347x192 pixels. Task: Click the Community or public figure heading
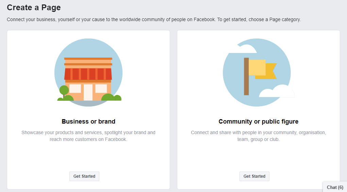[x=259, y=121]
